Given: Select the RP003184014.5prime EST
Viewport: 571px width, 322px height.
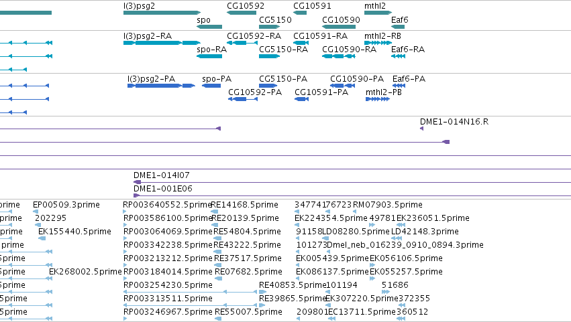Looking at the screenshot, I should pos(125,278).
